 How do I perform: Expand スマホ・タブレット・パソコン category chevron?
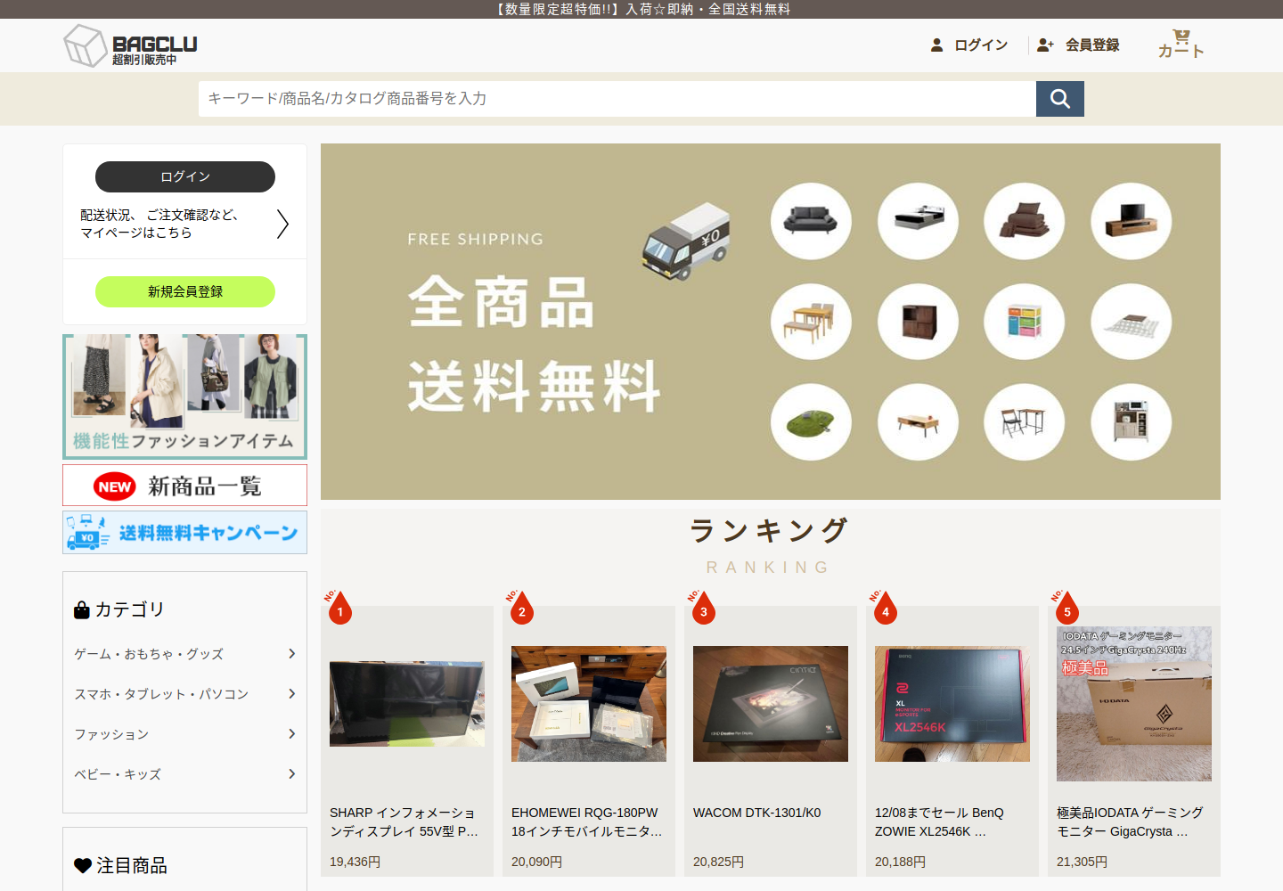coord(291,694)
